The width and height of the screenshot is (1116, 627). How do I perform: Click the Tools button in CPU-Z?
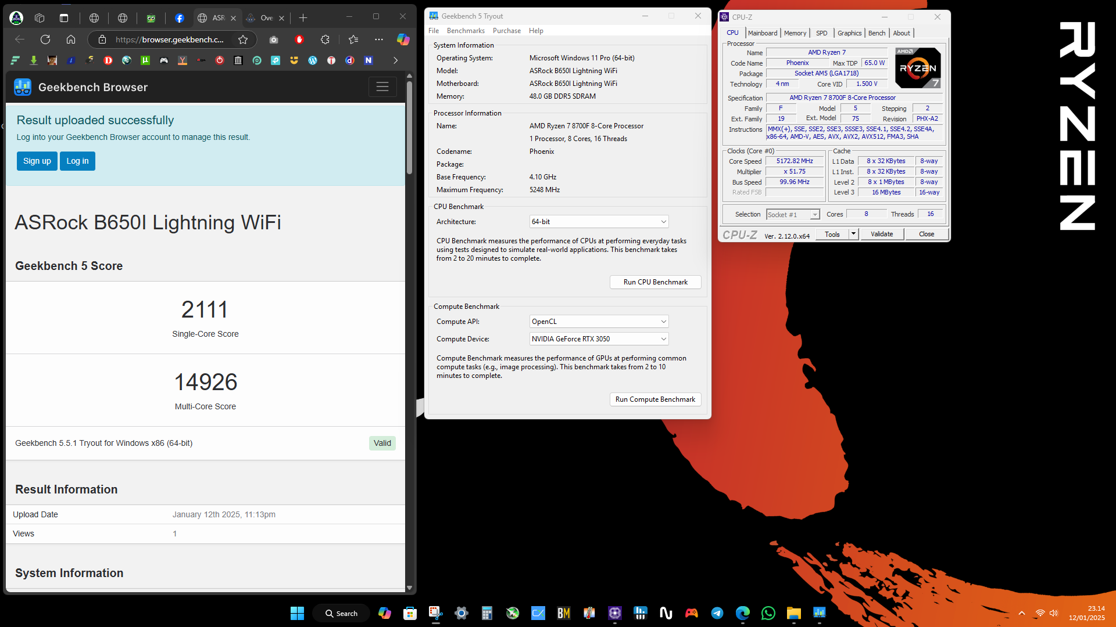click(x=832, y=235)
